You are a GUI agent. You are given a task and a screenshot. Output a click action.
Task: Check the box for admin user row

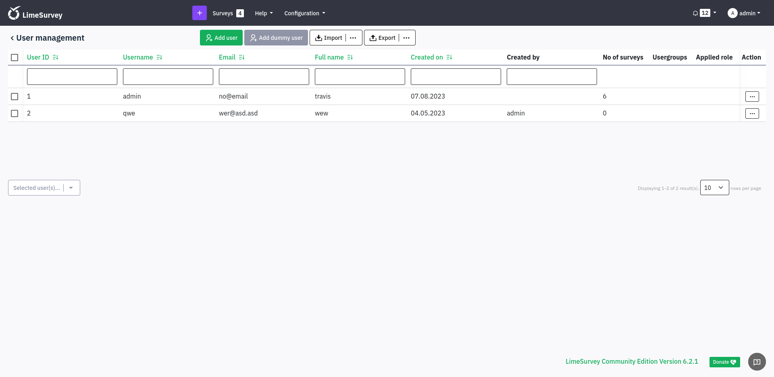(15, 97)
